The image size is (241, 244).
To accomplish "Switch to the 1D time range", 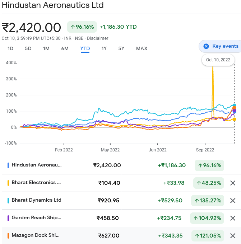I will click(x=10, y=48).
